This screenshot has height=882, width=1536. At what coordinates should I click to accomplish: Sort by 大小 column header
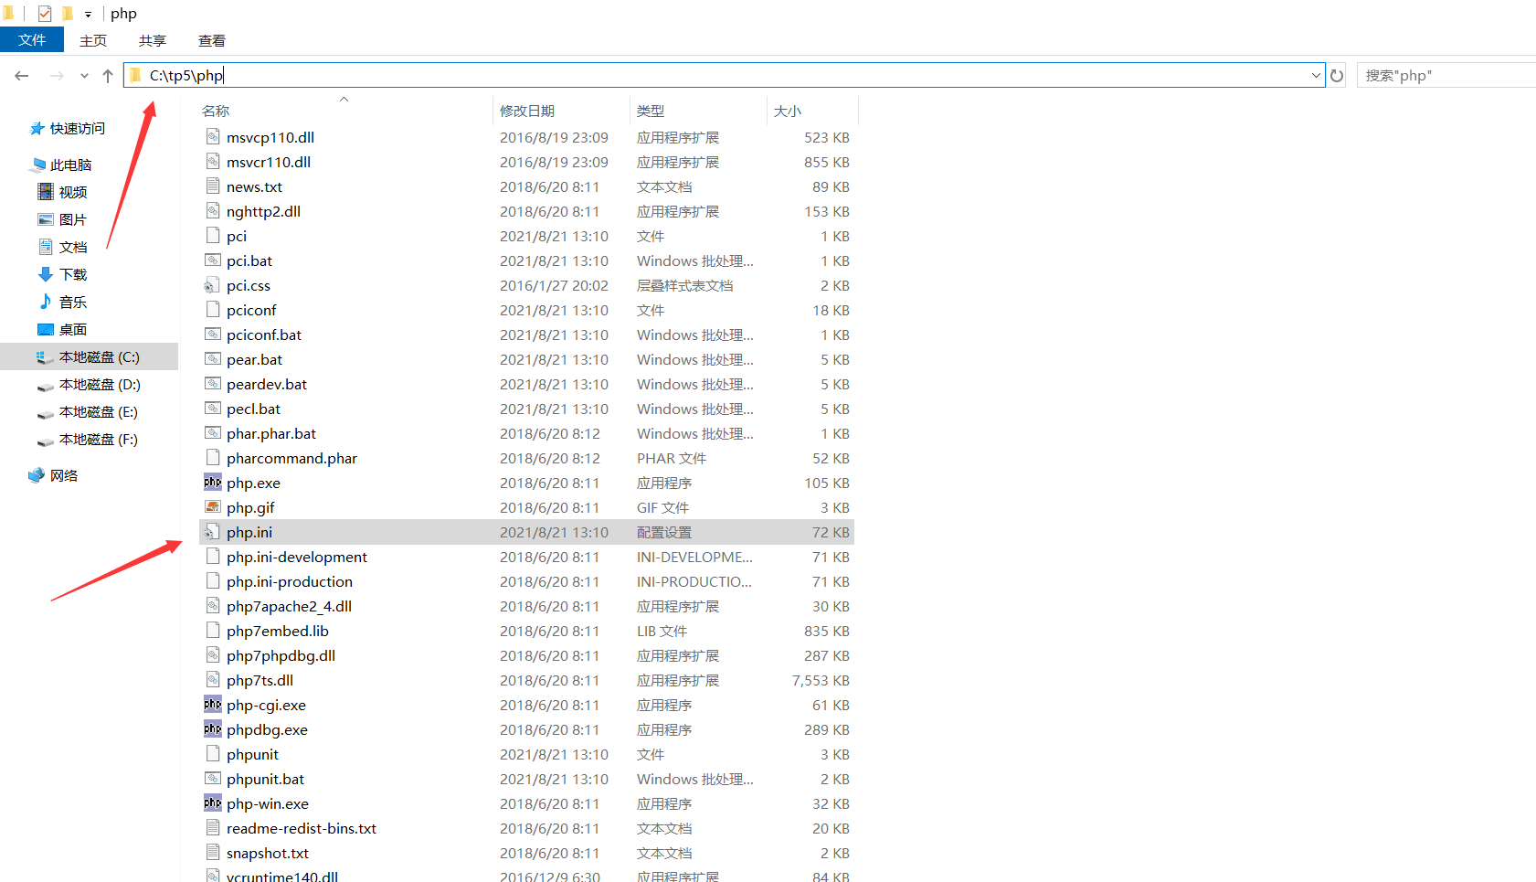tap(788, 111)
